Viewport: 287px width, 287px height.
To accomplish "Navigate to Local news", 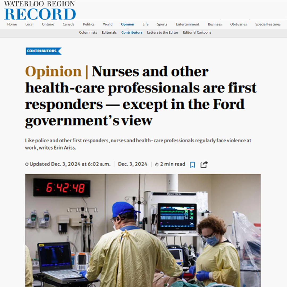I will (x=29, y=24).
